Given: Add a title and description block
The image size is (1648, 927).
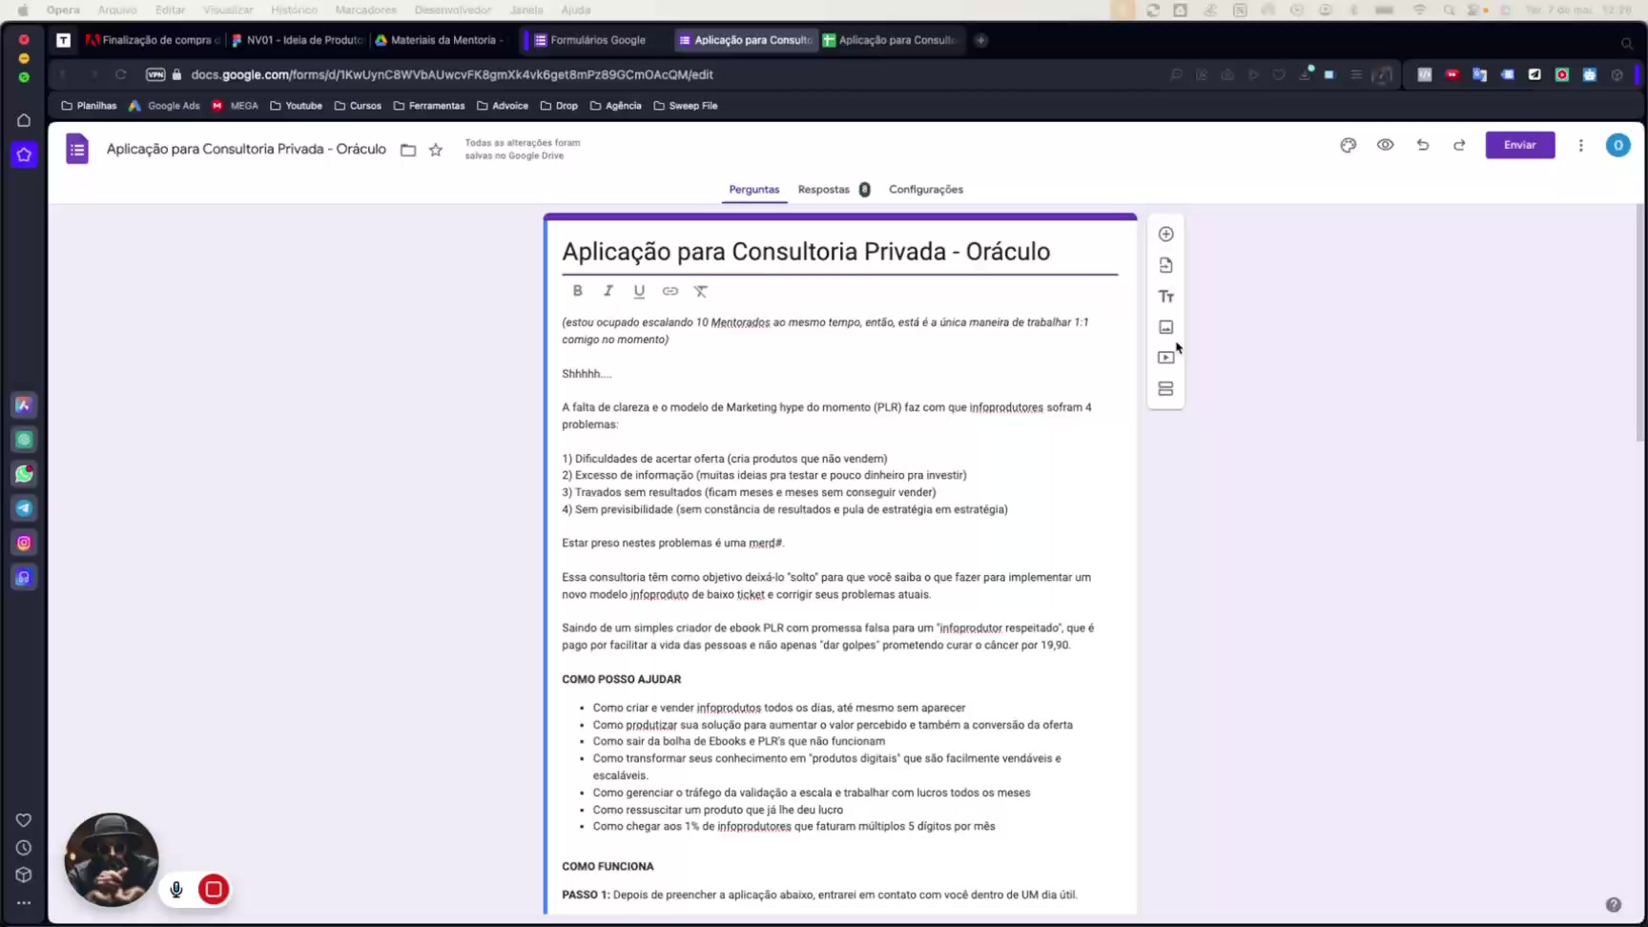Looking at the screenshot, I should pyautogui.click(x=1165, y=297).
